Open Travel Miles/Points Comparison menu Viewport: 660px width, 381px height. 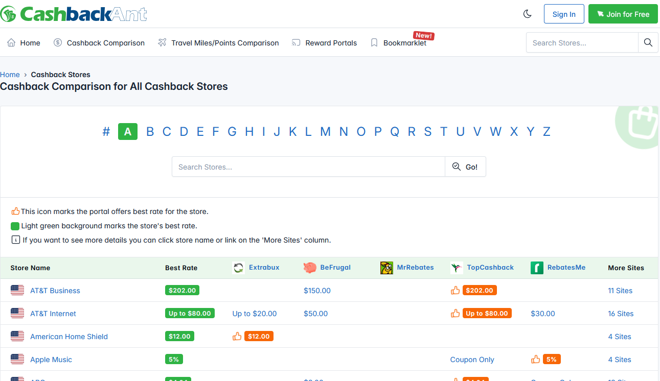(218, 43)
